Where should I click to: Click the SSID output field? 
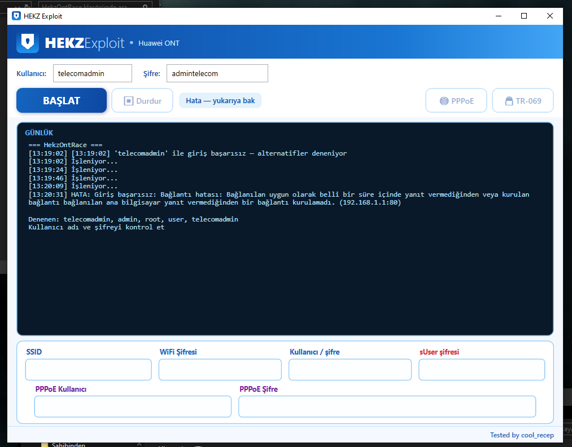88,369
